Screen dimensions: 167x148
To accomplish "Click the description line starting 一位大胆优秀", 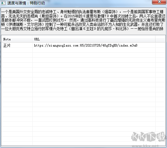I will coord(82,29).
